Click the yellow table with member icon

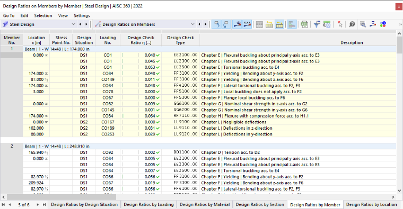269,24
